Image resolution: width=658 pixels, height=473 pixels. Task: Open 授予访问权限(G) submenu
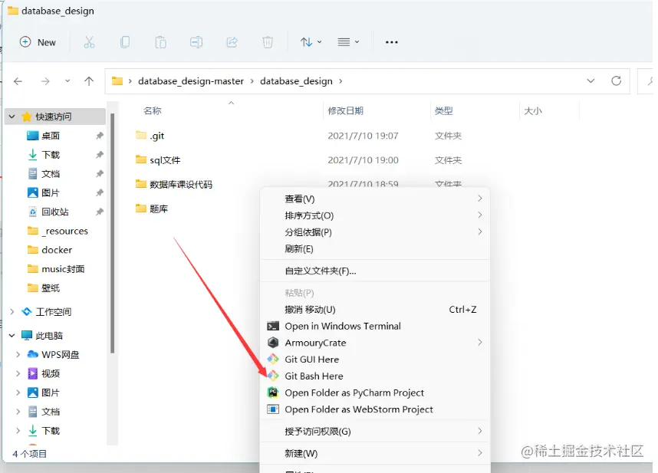[x=375, y=431]
